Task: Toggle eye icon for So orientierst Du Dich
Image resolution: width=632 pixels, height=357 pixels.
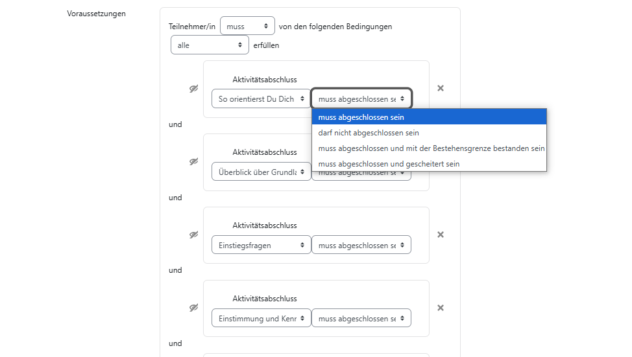Action: click(x=194, y=89)
